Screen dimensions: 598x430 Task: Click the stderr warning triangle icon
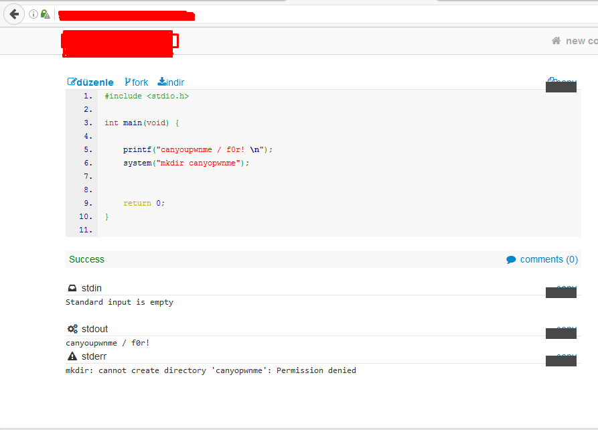72,356
